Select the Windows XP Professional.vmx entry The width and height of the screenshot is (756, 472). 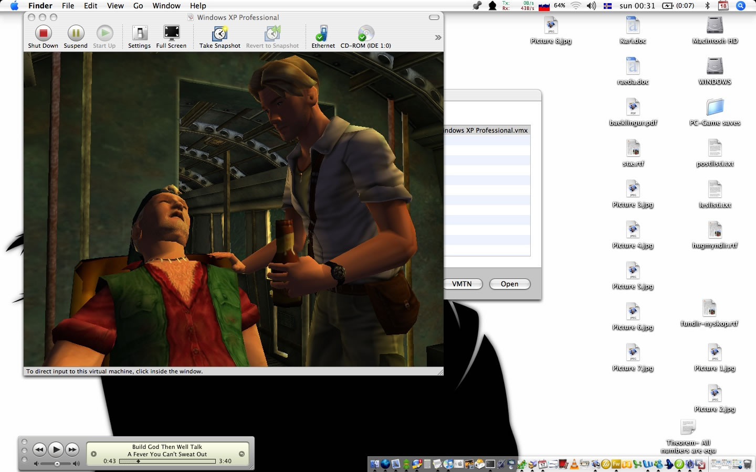pyautogui.click(x=487, y=130)
